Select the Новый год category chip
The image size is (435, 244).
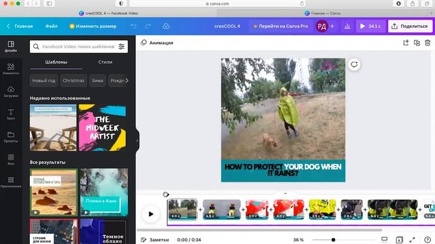tap(43, 81)
